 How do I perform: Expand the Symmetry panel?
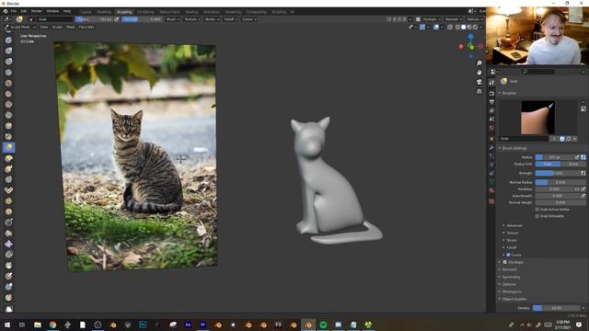(x=510, y=277)
